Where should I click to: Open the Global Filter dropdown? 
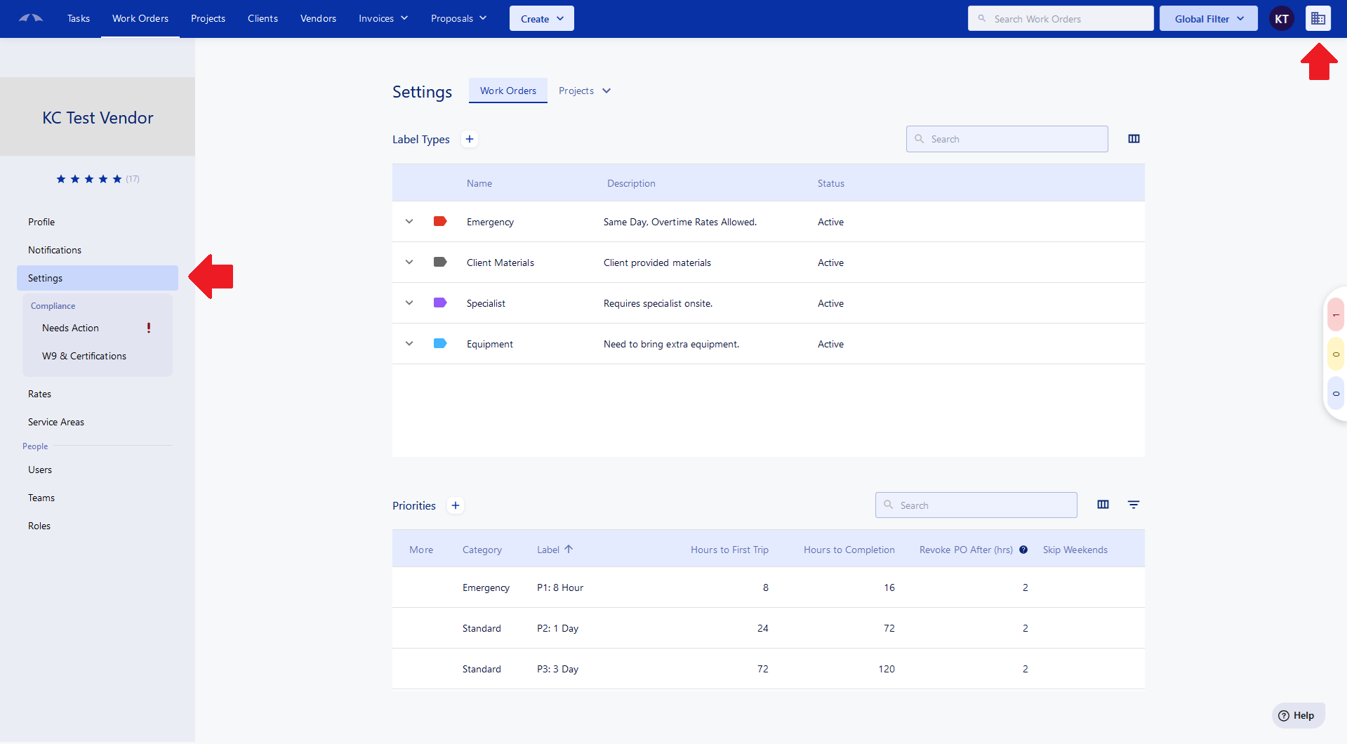click(x=1209, y=19)
